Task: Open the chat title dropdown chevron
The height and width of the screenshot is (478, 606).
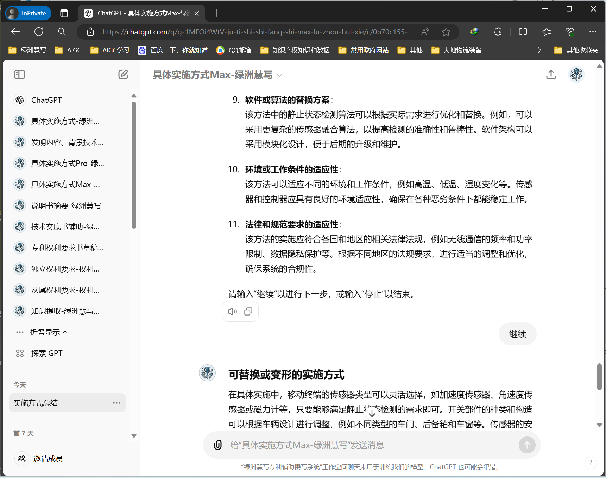Action: tap(279, 75)
